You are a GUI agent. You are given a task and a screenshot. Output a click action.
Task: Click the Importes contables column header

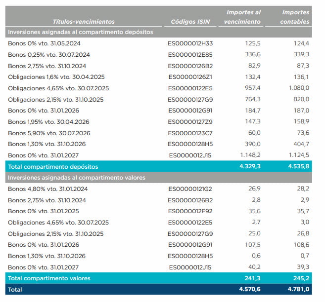295,16
